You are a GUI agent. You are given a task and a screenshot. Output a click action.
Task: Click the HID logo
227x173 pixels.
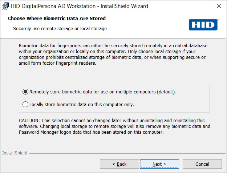[x=203, y=24]
